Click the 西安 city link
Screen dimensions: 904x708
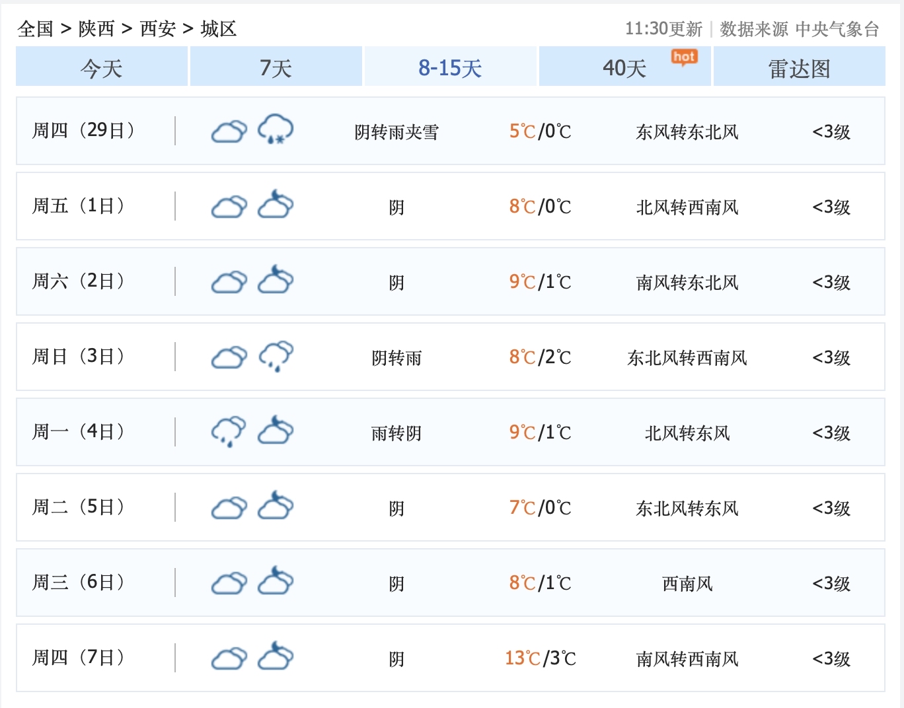coord(160,28)
